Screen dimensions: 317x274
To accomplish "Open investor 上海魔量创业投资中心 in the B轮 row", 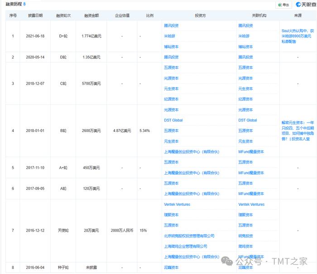I will coord(192,151).
